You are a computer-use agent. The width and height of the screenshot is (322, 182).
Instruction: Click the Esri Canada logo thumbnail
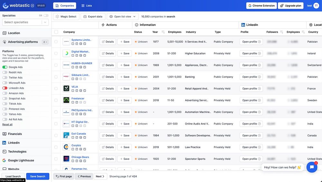66,136
